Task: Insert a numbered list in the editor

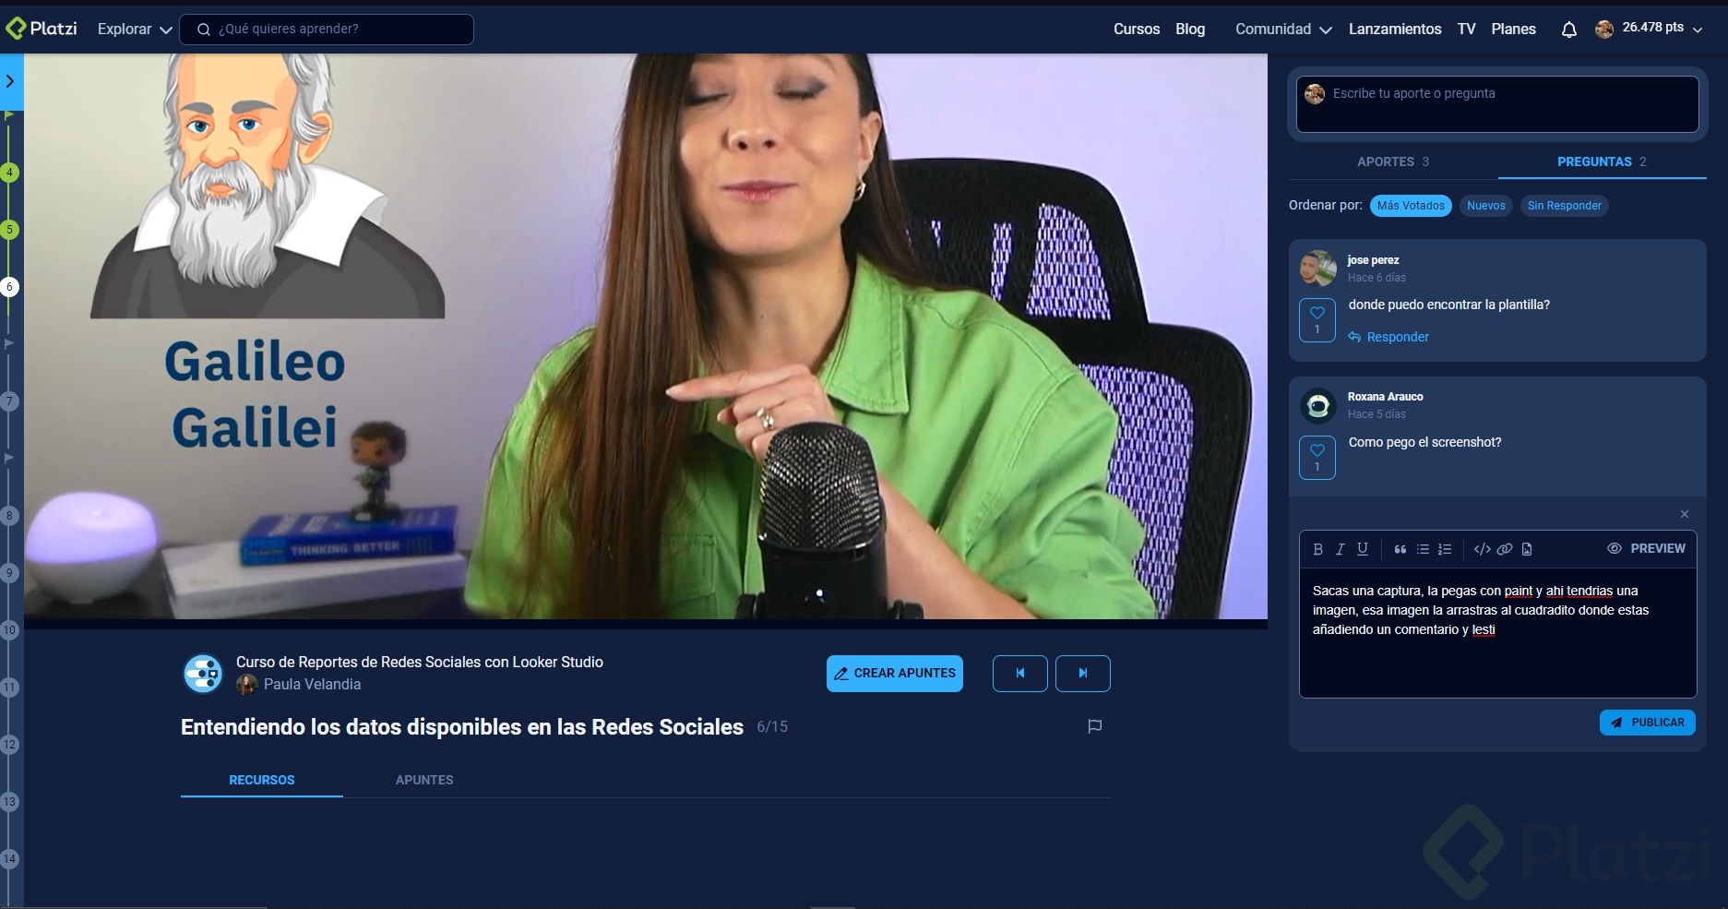Action: pos(1445,548)
